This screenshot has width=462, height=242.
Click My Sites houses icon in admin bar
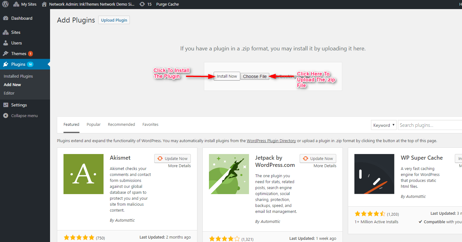pyautogui.click(x=16, y=4)
